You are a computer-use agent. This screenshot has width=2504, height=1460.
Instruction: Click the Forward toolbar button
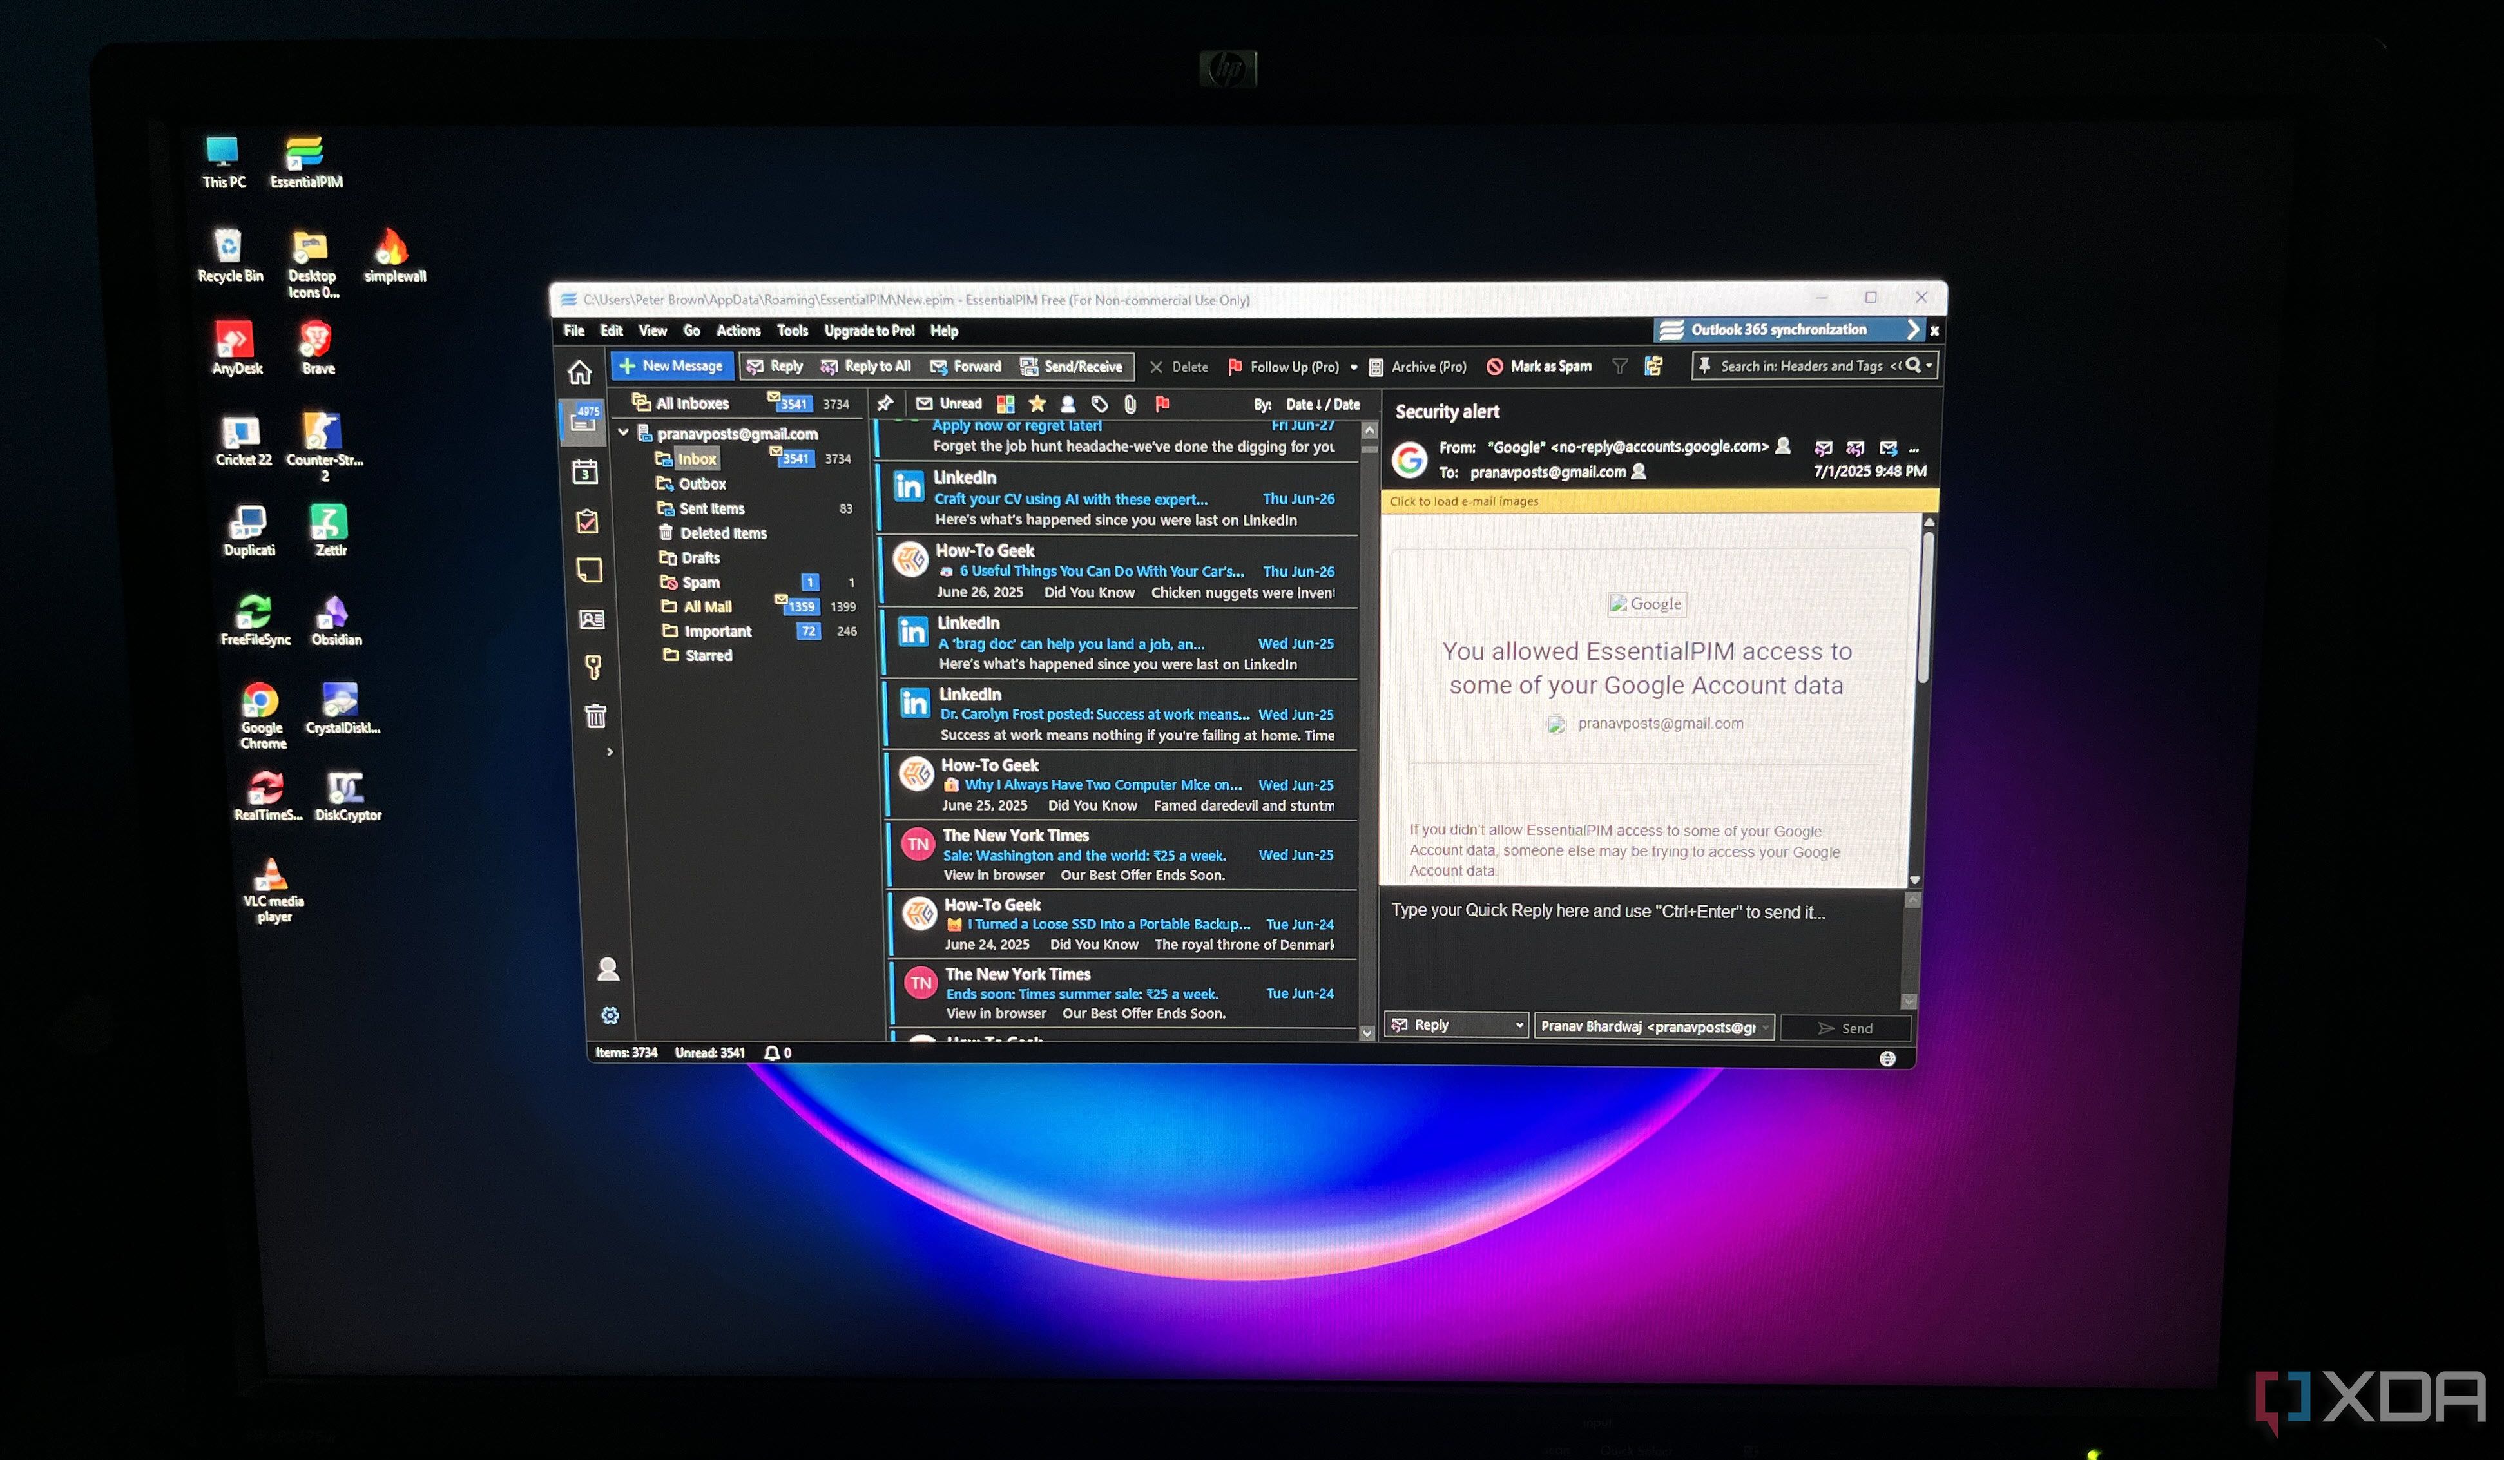point(966,367)
